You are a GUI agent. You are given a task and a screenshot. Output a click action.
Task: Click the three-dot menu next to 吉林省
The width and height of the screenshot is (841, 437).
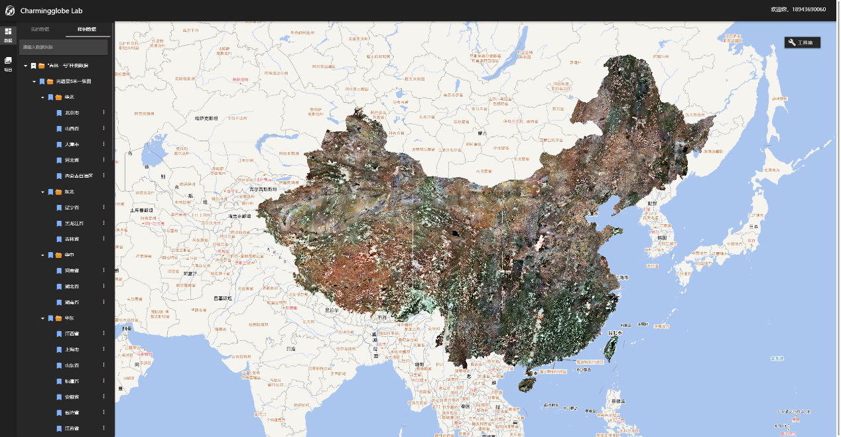coord(103,239)
